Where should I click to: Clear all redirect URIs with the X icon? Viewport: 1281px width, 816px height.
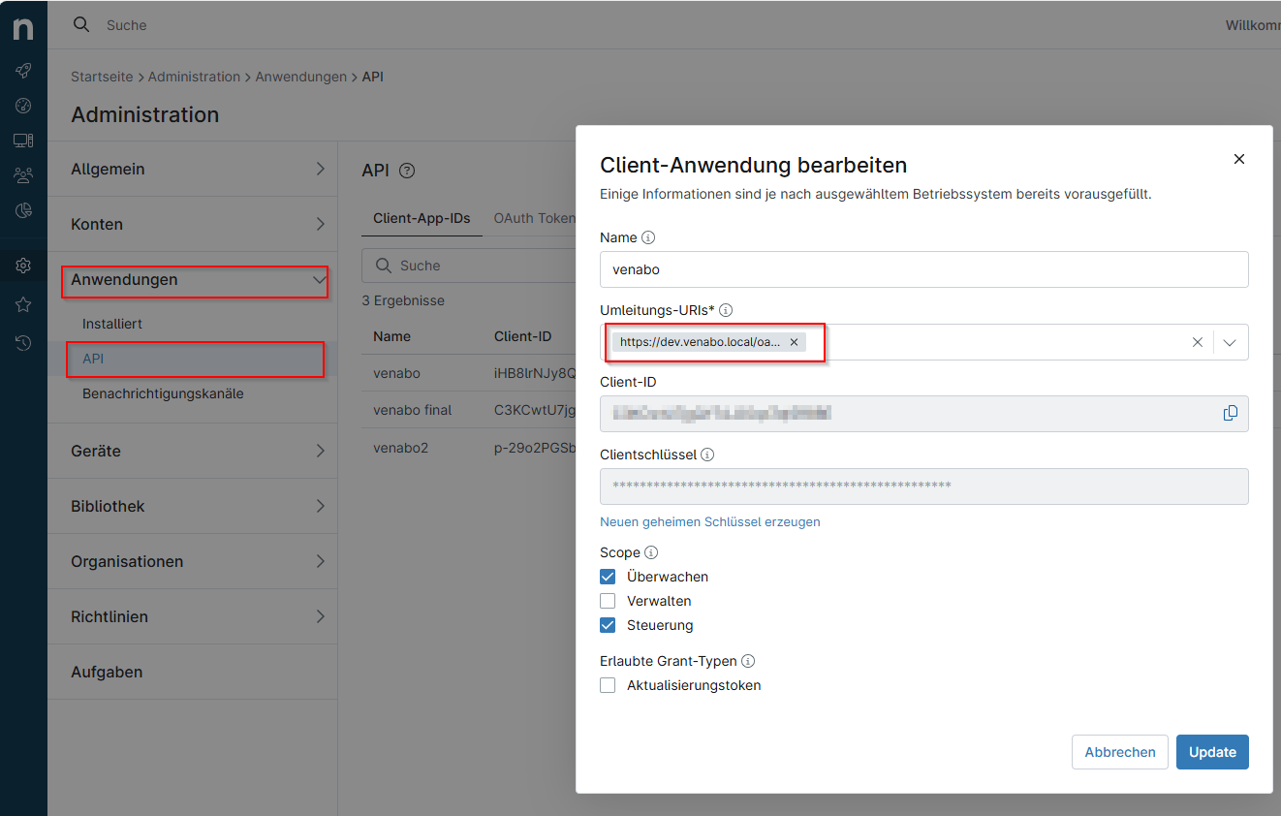pos(1198,342)
